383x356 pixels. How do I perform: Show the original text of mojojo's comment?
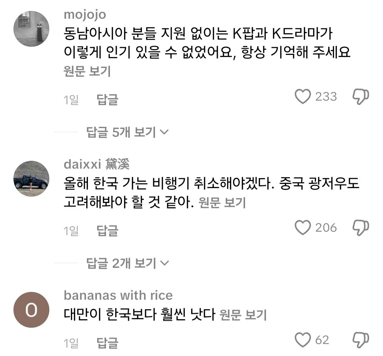[x=87, y=72]
